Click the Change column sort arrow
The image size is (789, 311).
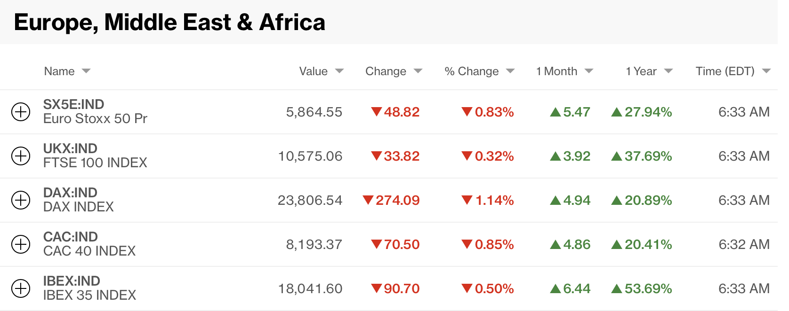(x=418, y=71)
